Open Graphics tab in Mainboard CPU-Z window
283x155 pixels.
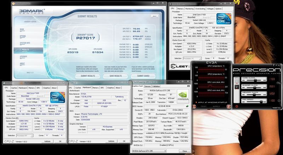pyautogui.click(x=110, y=88)
